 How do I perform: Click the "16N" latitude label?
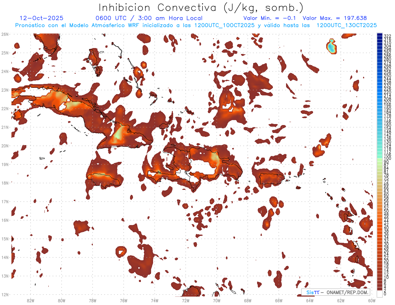coord(5,220)
